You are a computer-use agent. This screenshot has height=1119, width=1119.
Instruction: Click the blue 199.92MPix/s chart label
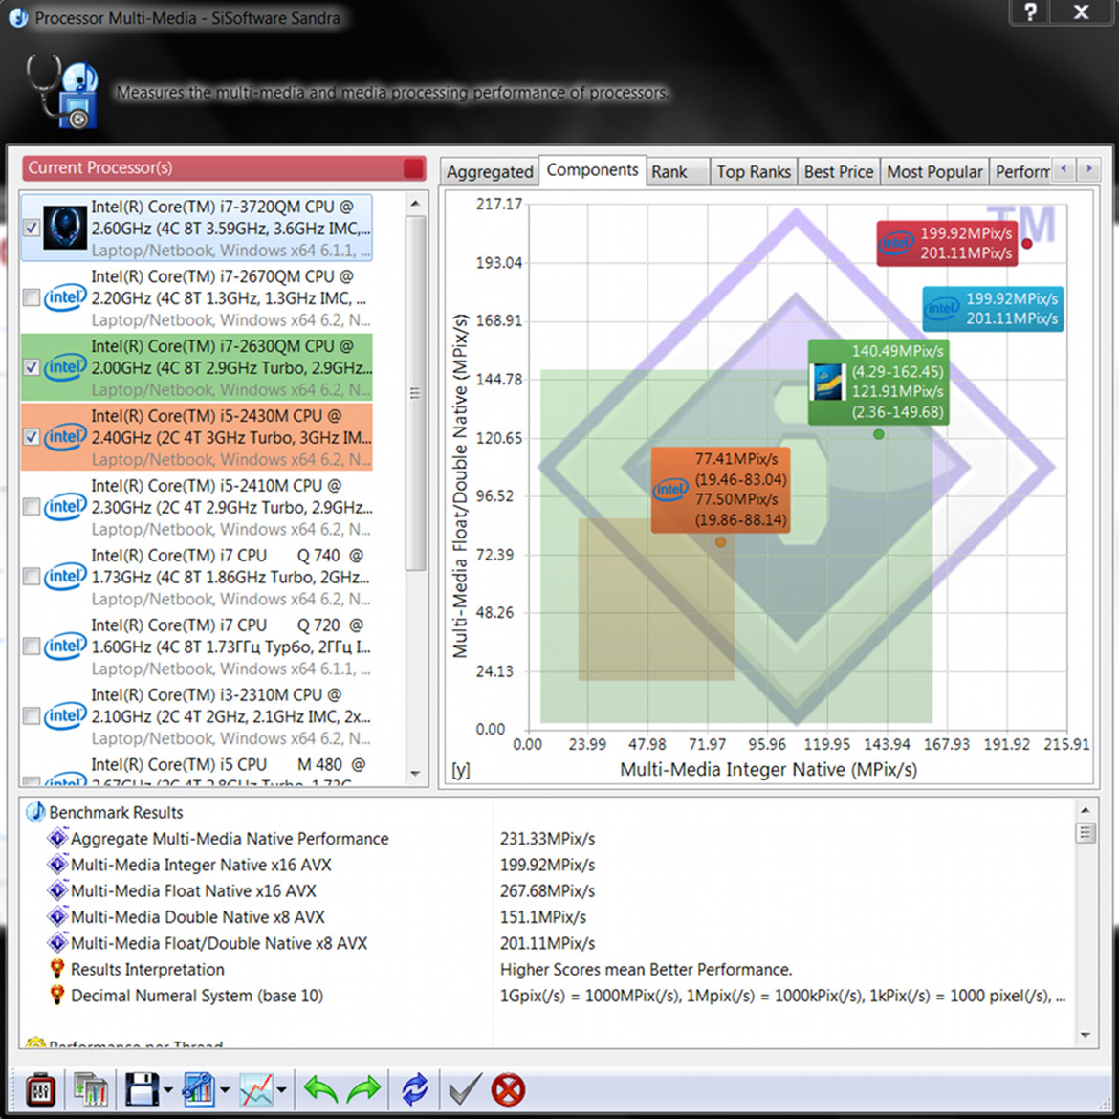point(993,309)
